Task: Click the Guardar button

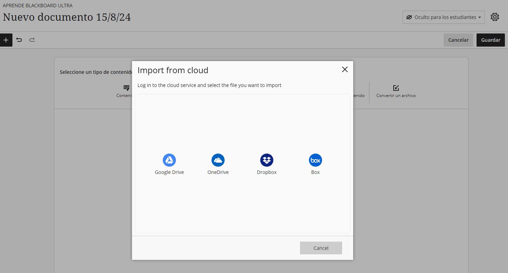Action: tap(491, 40)
